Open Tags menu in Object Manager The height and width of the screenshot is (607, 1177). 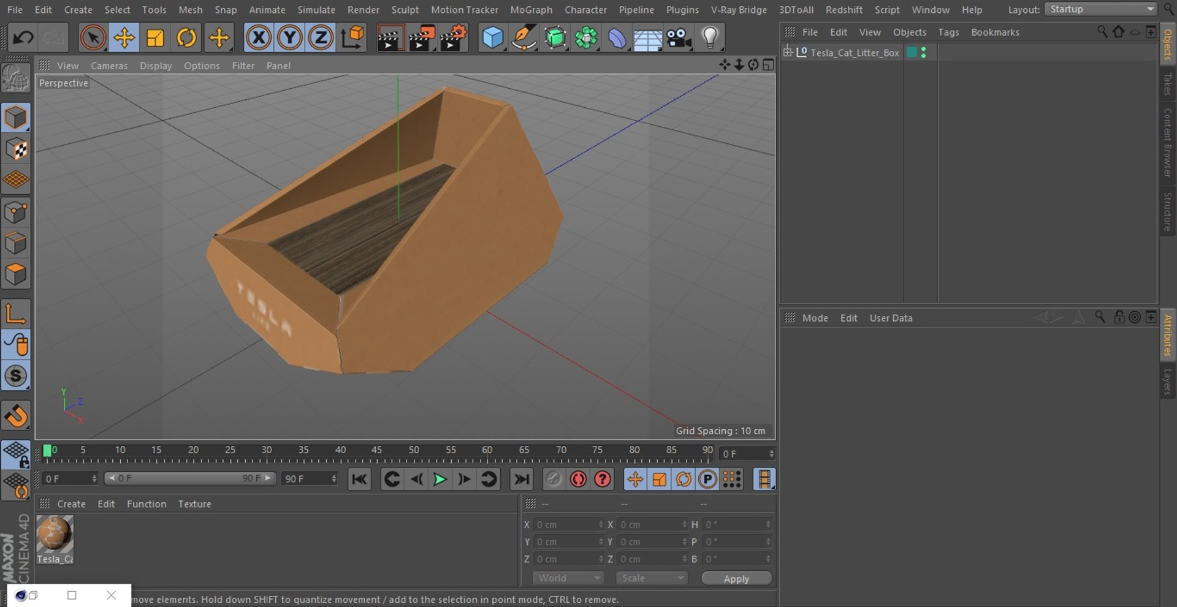click(948, 32)
